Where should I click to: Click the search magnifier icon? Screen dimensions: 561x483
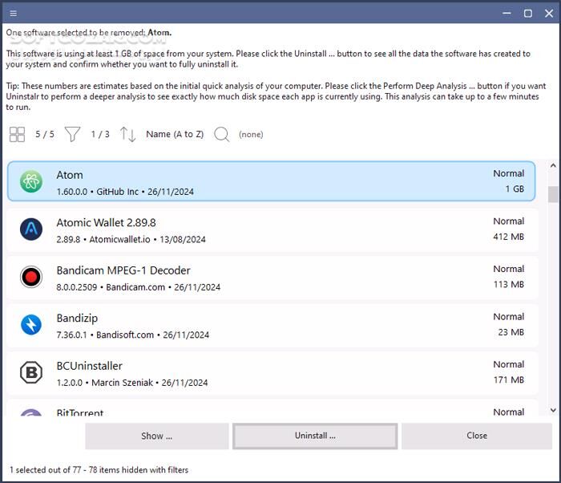(222, 135)
